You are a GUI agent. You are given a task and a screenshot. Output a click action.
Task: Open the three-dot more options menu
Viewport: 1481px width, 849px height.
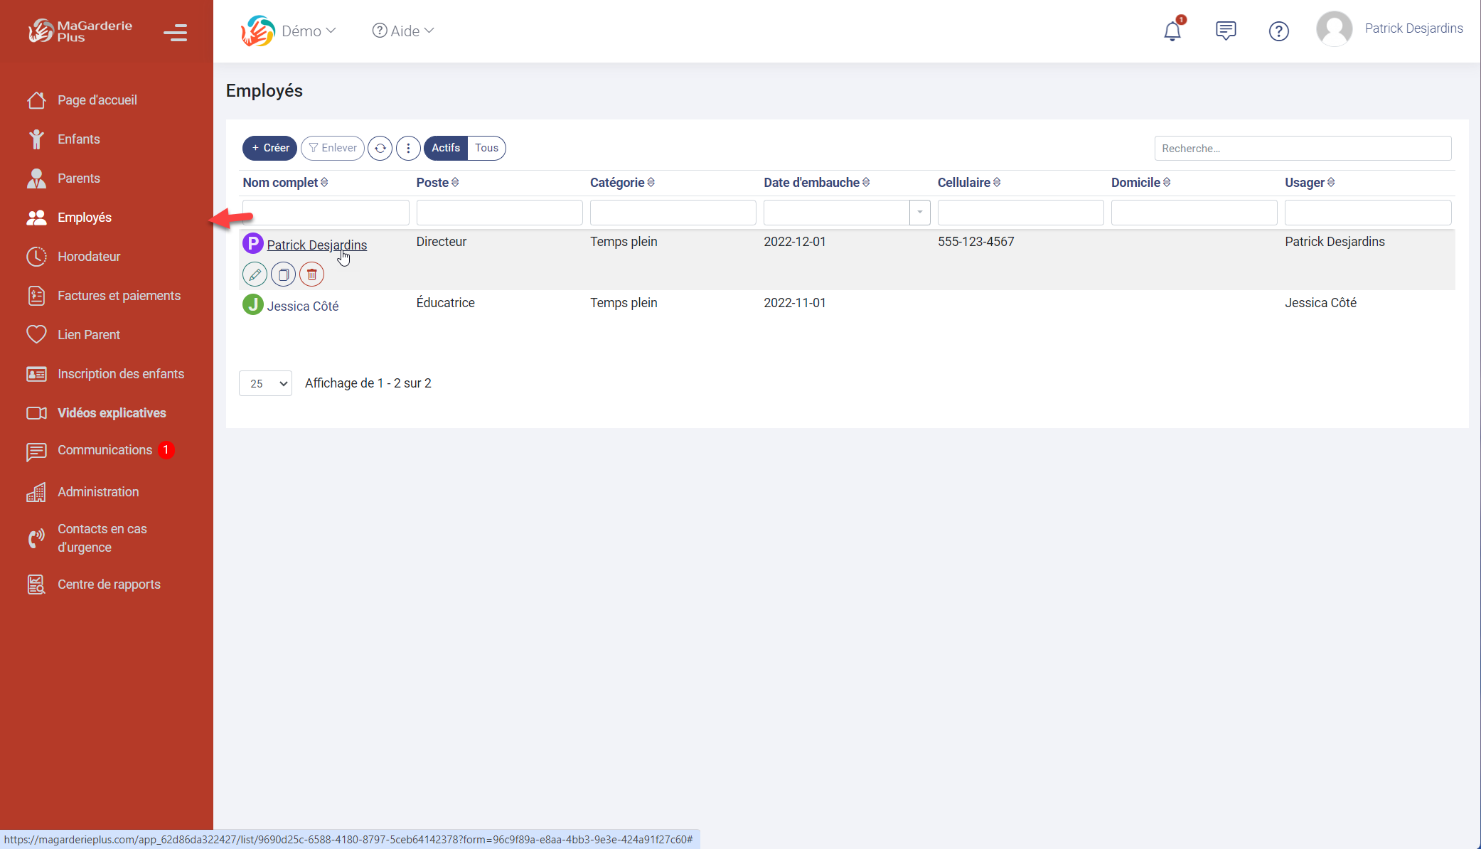(408, 148)
